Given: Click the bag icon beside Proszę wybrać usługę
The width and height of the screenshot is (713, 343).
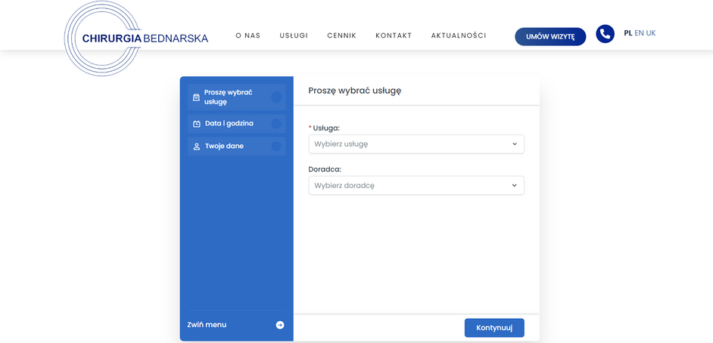Looking at the screenshot, I should (196, 97).
